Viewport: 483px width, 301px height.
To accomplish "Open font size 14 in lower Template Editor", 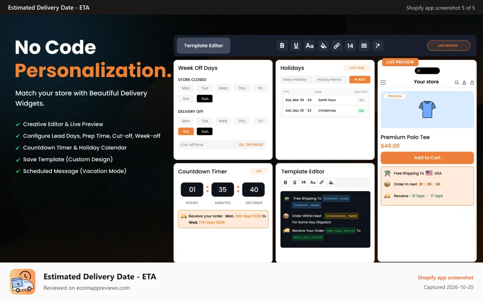I will (x=303, y=182).
